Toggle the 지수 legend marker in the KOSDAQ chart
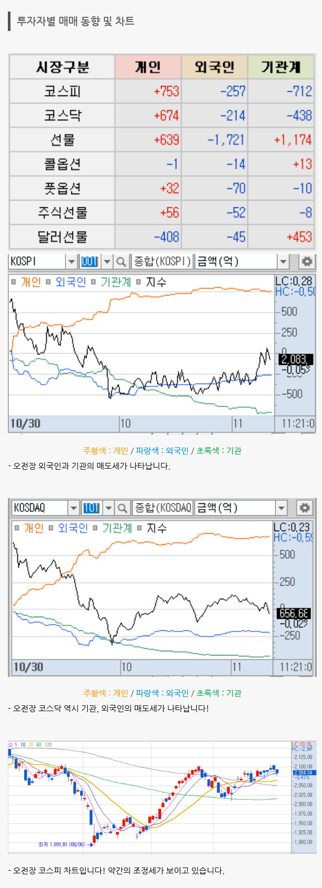This screenshot has width=322, height=888. pyautogui.click(x=139, y=528)
